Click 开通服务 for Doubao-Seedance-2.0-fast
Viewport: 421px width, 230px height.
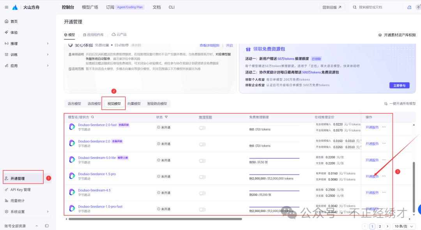click(x=372, y=127)
